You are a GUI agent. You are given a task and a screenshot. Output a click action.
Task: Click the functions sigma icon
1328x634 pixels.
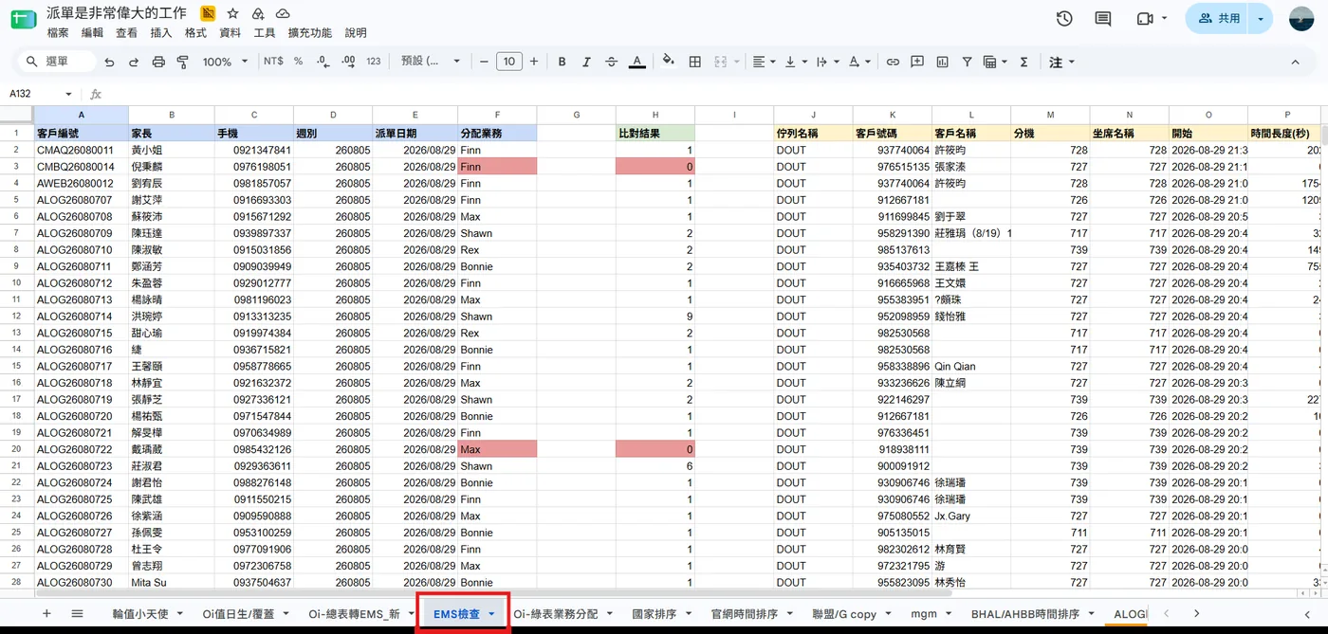(x=1024, y=62)
